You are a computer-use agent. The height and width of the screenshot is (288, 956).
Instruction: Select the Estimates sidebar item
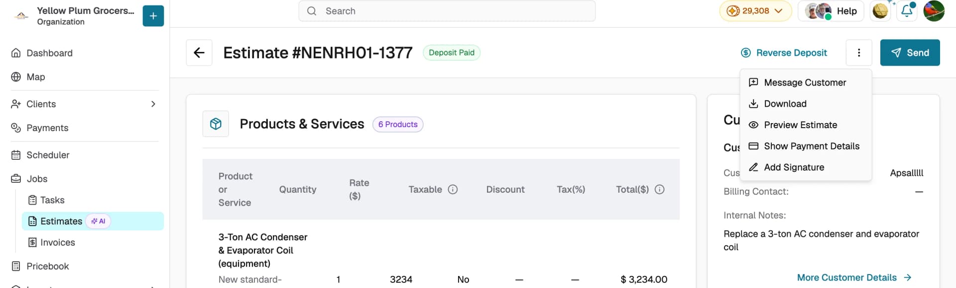[93, 221]
